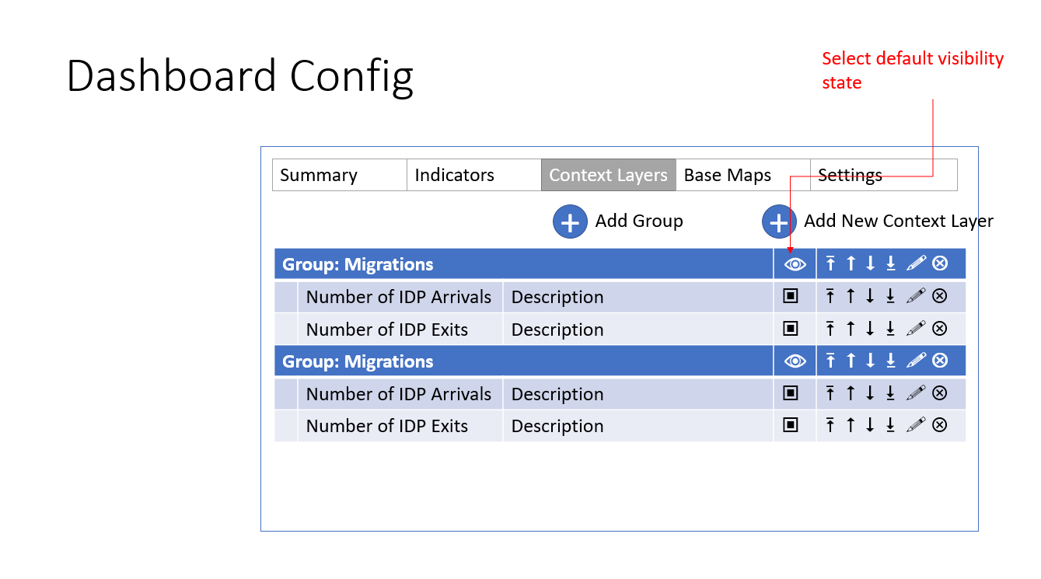
Task: Move second group's IDP Arrivals layer to top
Action: tap(830, 393)
